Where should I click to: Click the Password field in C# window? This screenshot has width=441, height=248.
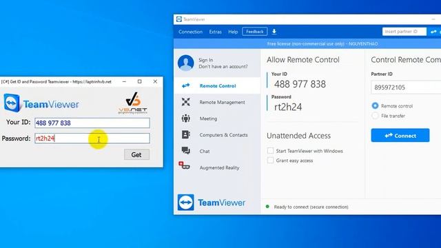92,138
